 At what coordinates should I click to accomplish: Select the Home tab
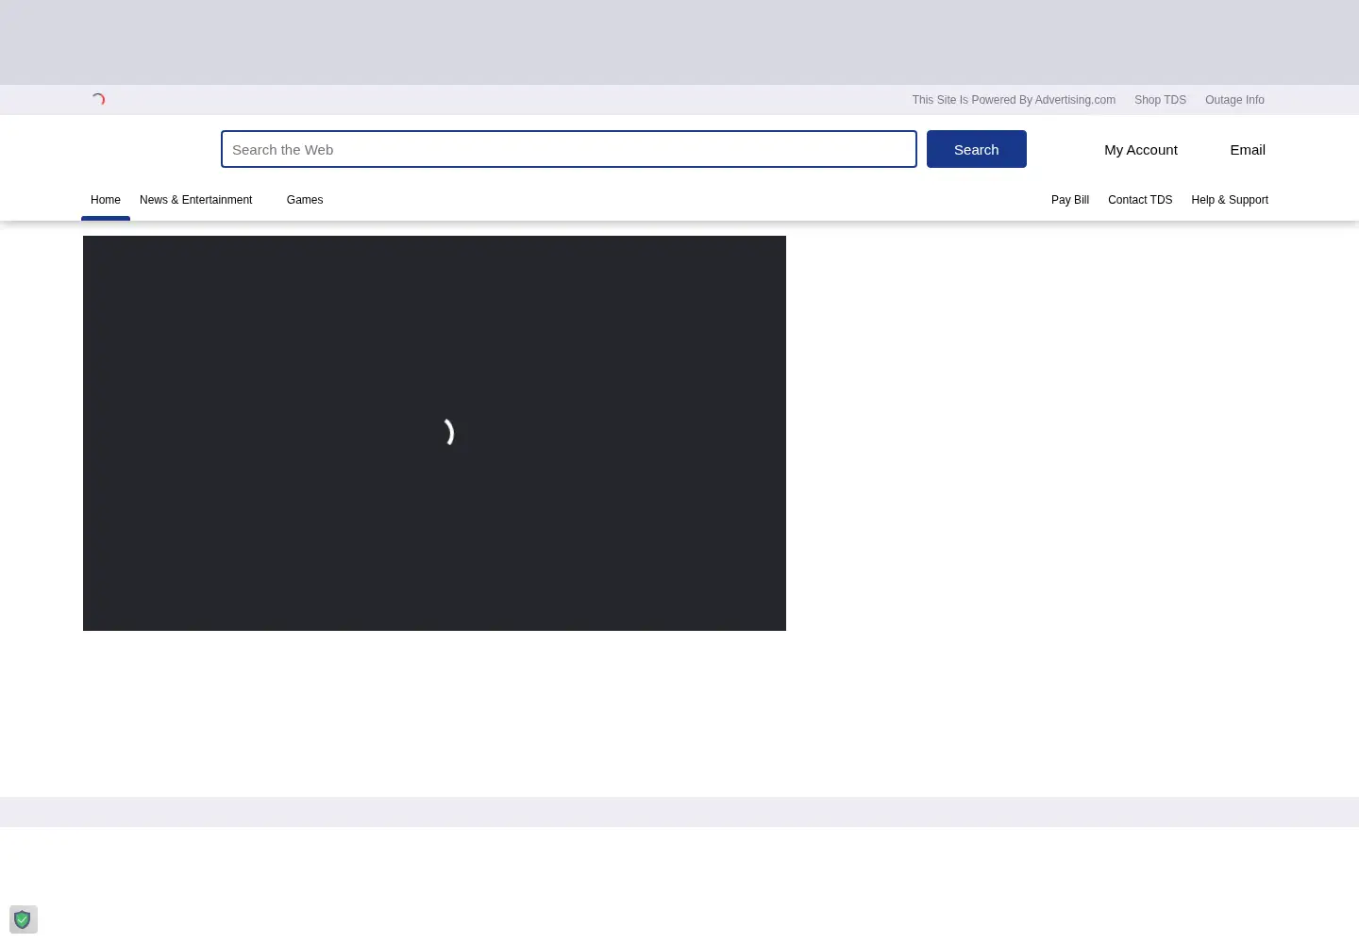click(x=106, y=200)
